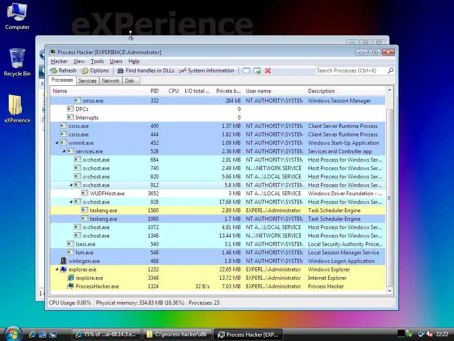Select the Processes tab
The width and height of the screenshot is (454, 341).
[x=62, y=80]
